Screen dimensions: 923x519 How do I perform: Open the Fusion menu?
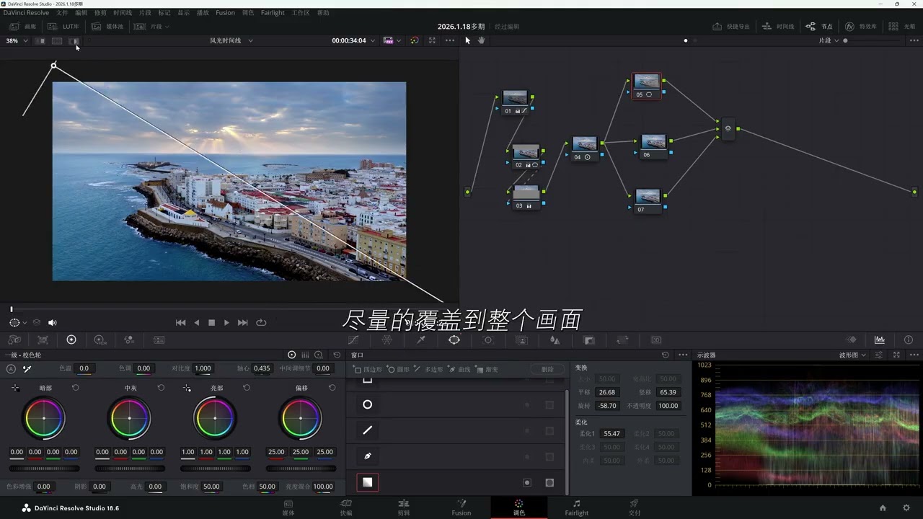[x=225, y=13]
